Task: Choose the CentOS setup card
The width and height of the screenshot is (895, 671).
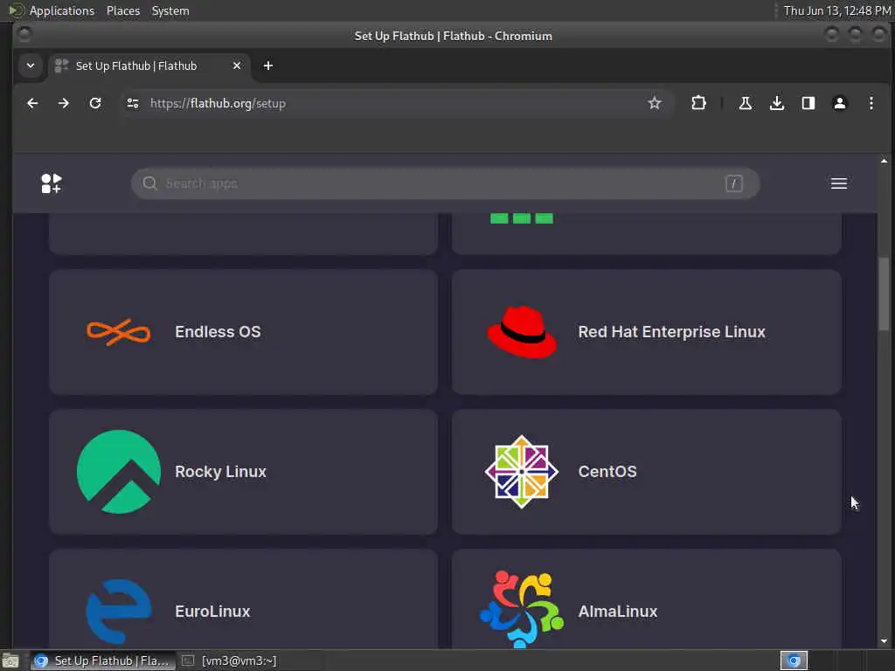Action: point(646,472)
